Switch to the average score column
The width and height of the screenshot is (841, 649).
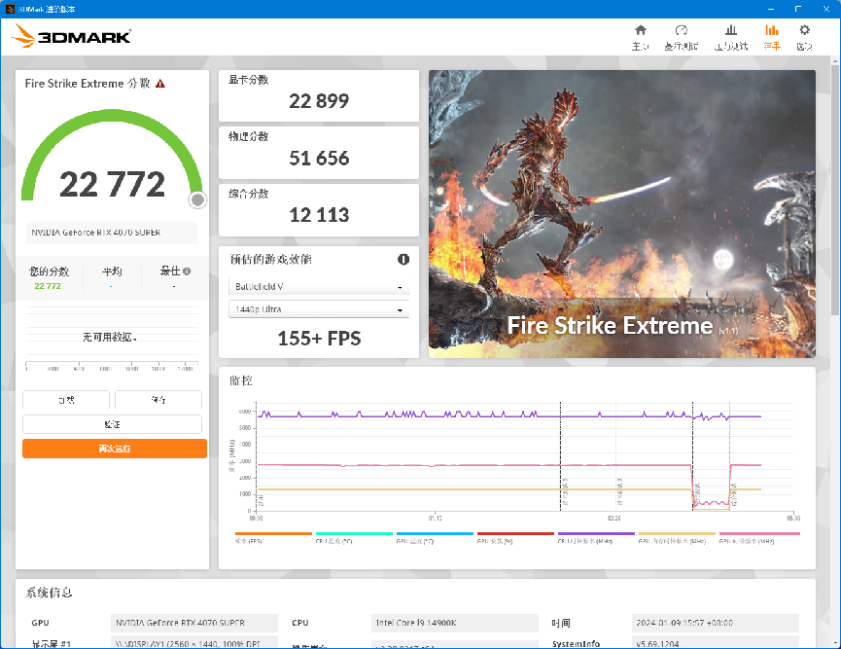[112, 272]
